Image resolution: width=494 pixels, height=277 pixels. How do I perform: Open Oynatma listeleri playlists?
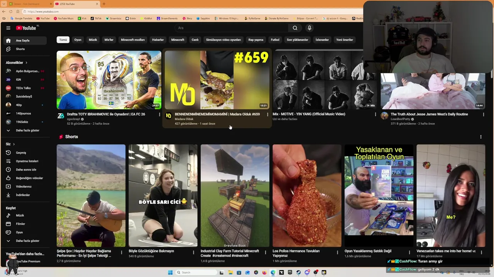click(x=25, y=161)
